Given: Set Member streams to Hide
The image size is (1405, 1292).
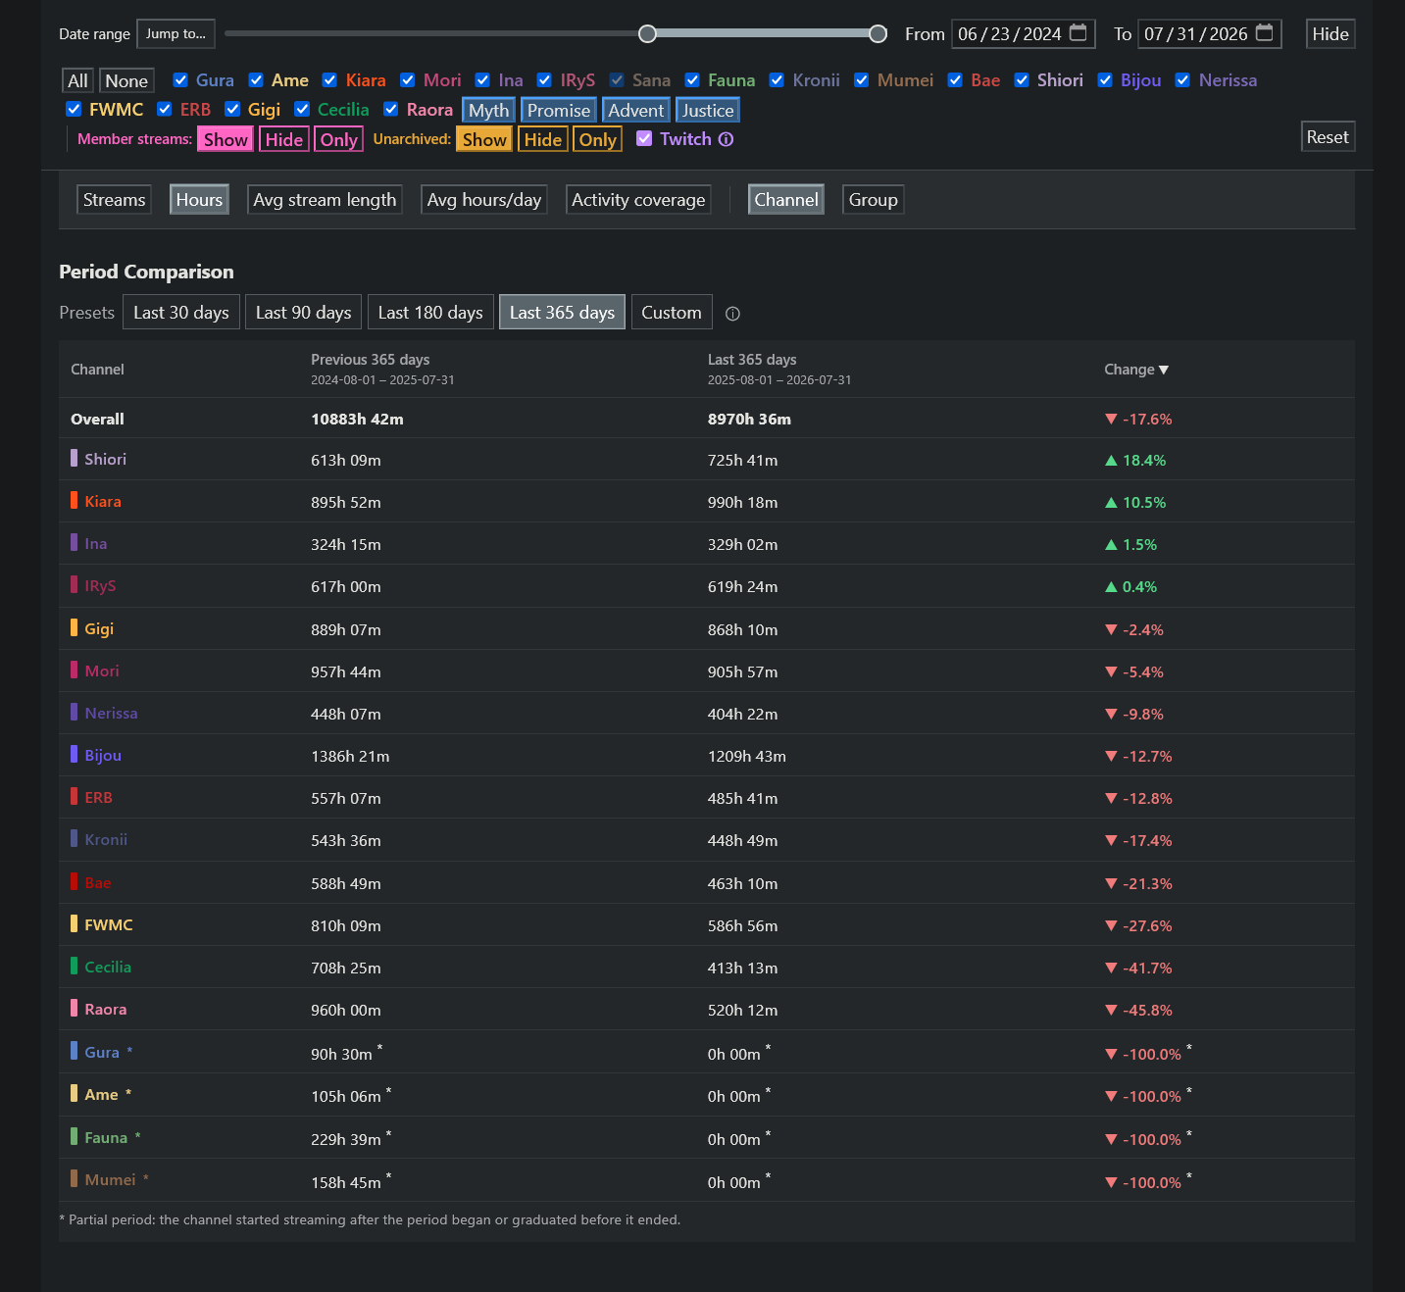Looking at the screenshot, I should click(284, 139).
